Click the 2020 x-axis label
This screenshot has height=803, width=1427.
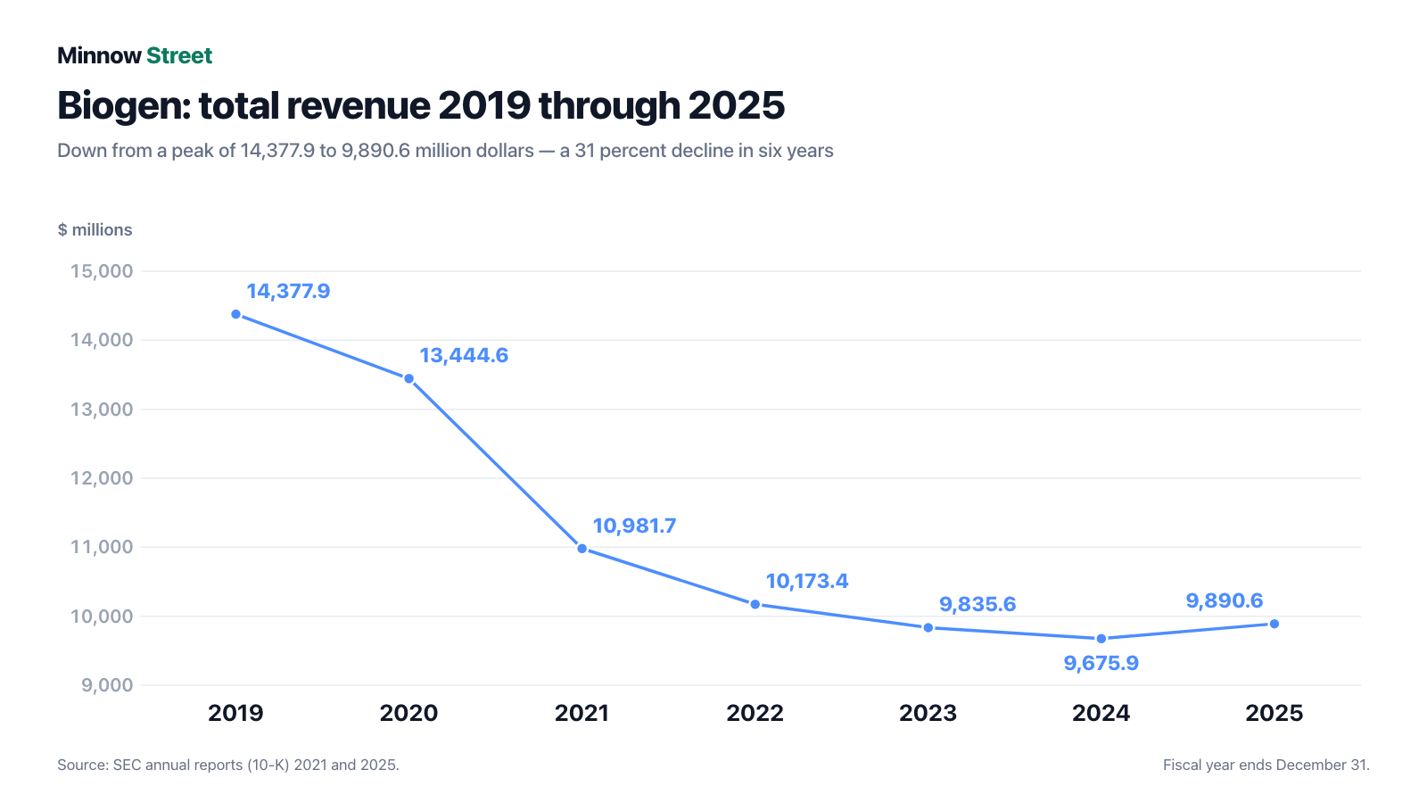click(x=408, y=713)
